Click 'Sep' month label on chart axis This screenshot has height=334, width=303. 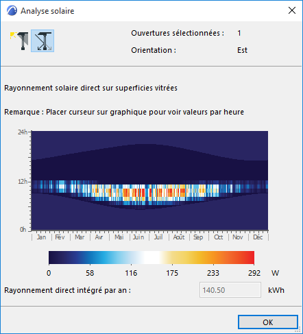(x=198, y=237)
